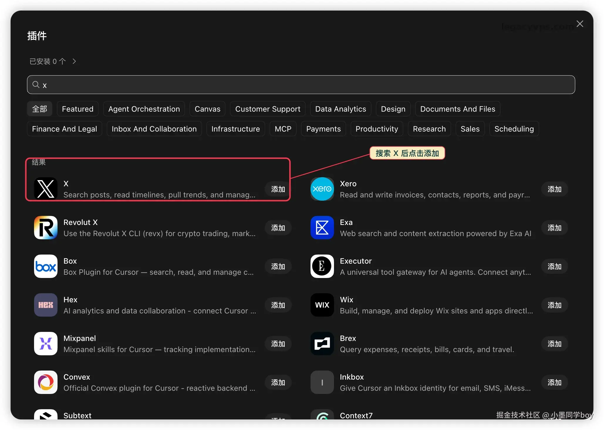Screen dimensions: 604x430
Task: Close the plugins dialog
Action: tap(580, 24)
